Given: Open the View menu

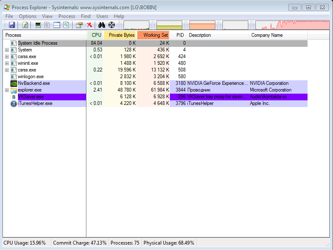Looking at the screenshot, I should click(x=47, y=16).
